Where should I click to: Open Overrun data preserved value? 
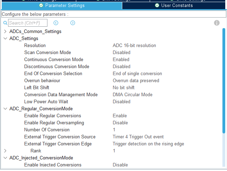pos(136,80)
